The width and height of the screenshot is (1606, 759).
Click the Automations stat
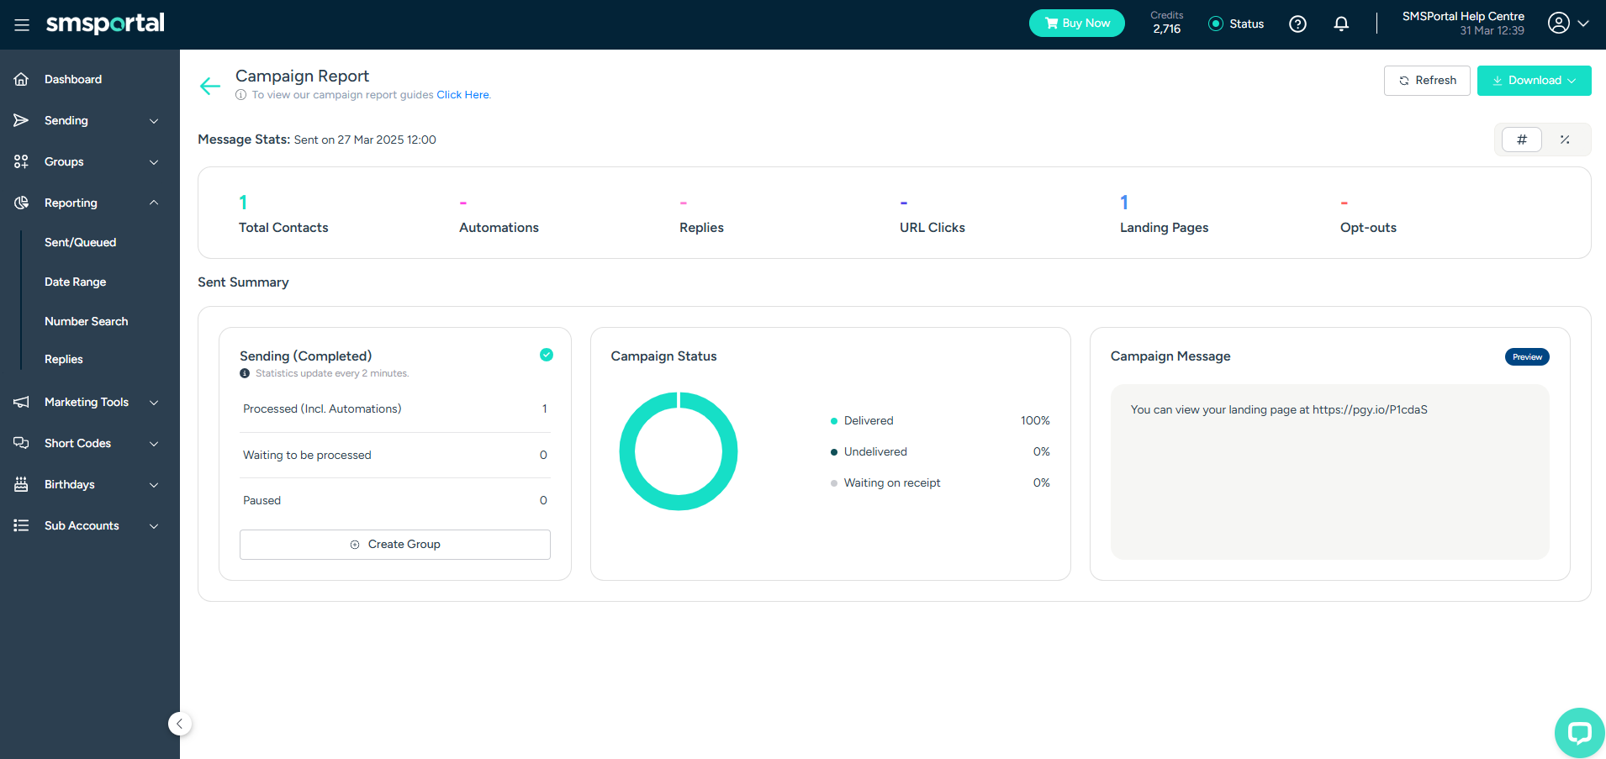point(499,213)
